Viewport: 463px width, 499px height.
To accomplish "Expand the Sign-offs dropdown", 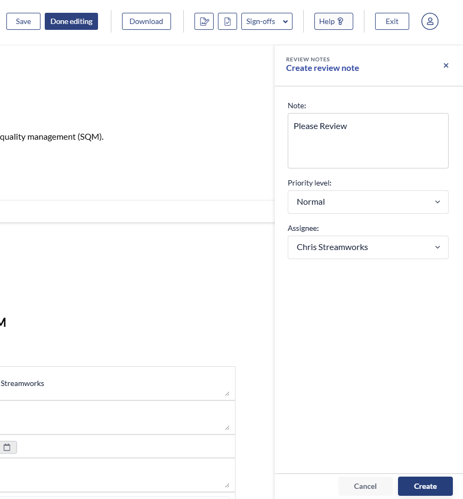I will (267, 21).
